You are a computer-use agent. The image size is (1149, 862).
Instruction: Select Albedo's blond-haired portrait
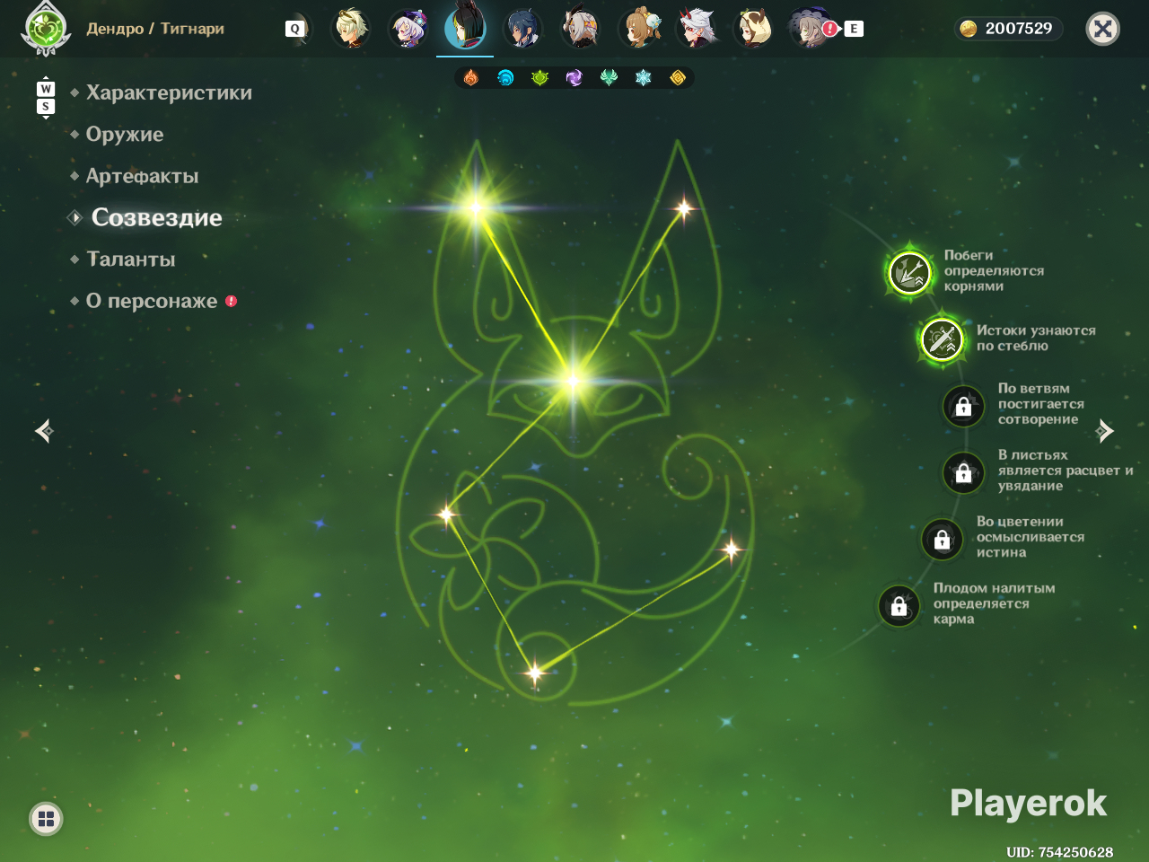click(350, 29)
